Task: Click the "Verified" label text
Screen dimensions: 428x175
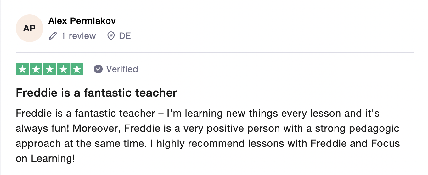Action: (x=122, y=69)
